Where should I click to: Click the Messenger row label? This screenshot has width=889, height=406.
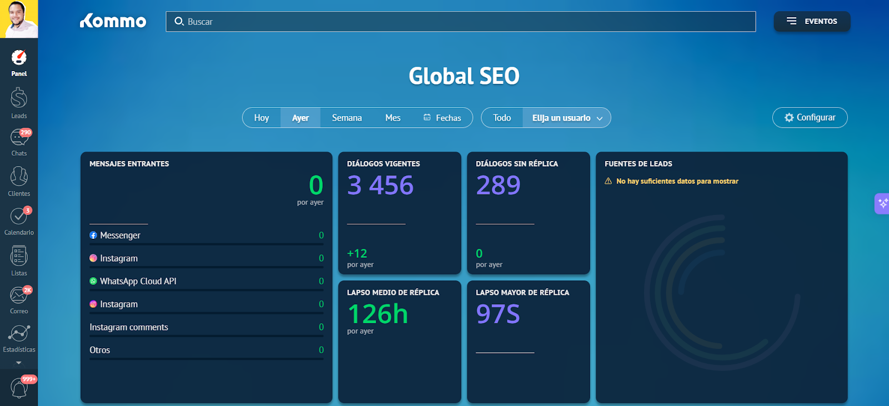(x=120, y=235)
